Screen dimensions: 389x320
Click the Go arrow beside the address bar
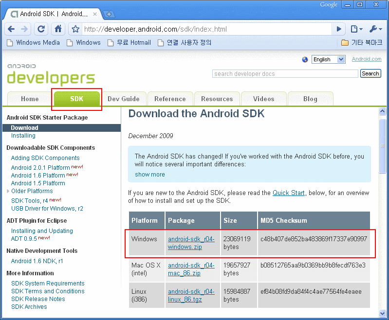click(x=339, y=29)
